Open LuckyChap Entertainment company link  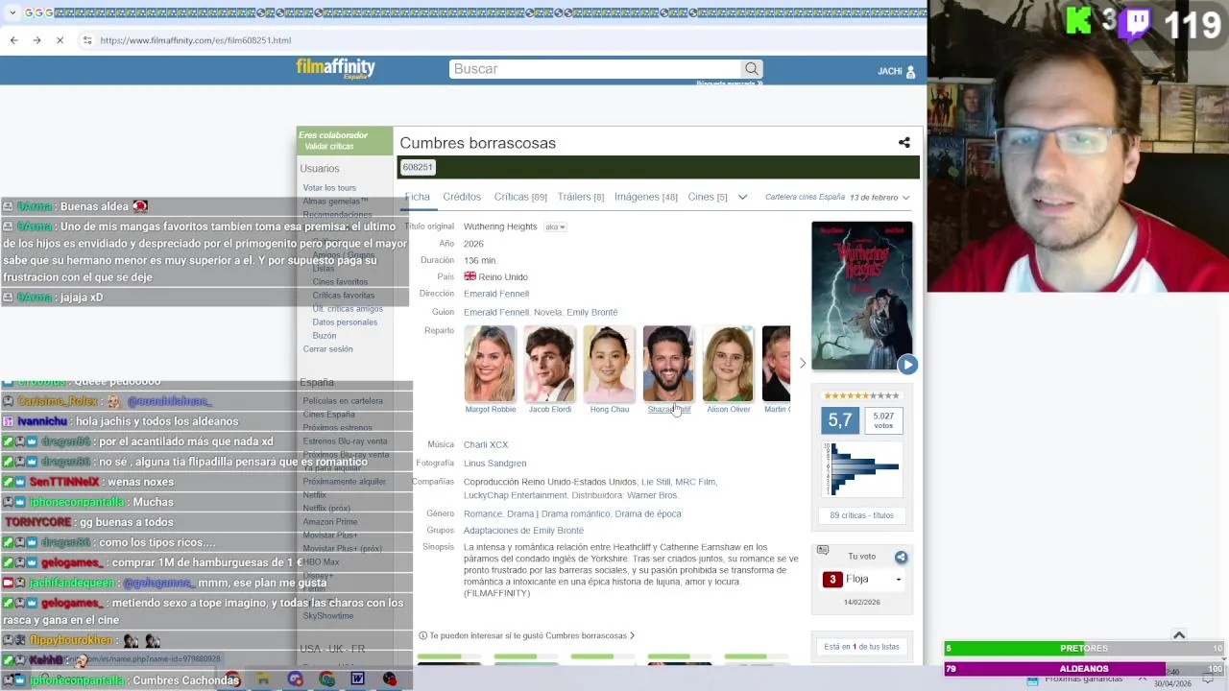point(516,495)
